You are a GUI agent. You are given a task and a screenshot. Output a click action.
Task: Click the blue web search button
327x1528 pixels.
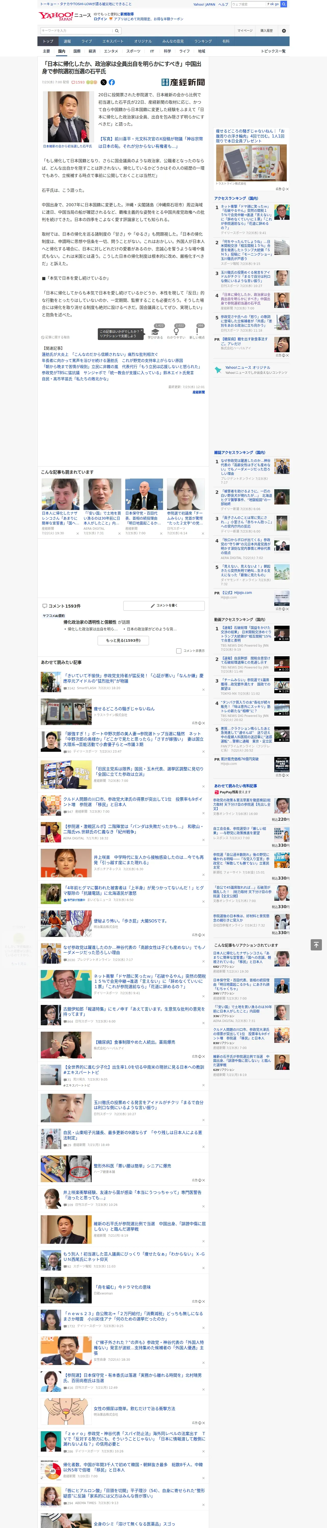(x=284, y=4)
